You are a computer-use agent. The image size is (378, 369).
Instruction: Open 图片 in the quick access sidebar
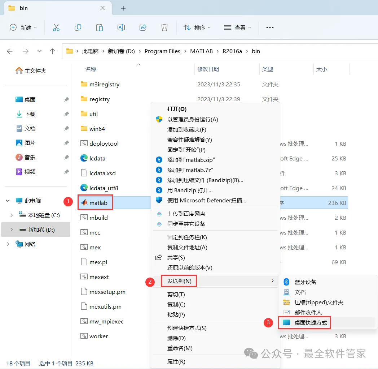[26, 143]
